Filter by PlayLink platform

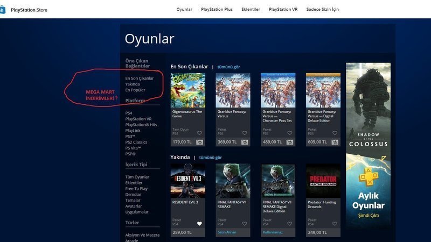[x=133, y=131]
